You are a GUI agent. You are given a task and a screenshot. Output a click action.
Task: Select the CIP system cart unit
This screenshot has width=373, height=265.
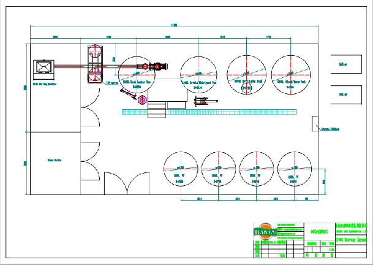pos(95,64)
